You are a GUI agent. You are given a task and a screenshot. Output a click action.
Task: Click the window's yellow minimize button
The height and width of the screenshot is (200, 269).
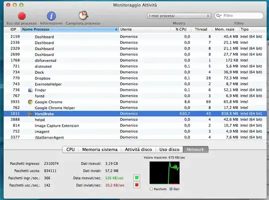point(15,5)
